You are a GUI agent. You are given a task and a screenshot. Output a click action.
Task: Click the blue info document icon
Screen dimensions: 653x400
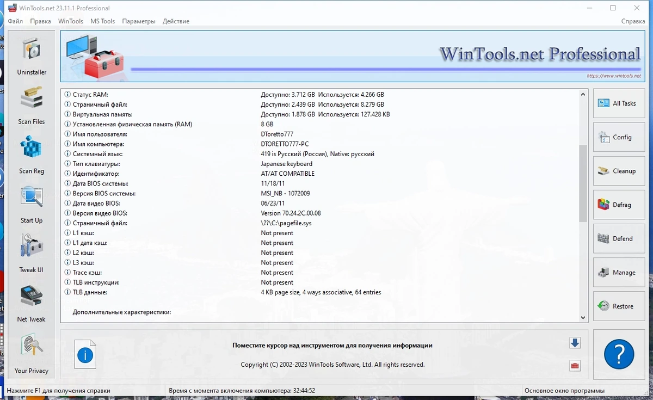pos(85,355)
